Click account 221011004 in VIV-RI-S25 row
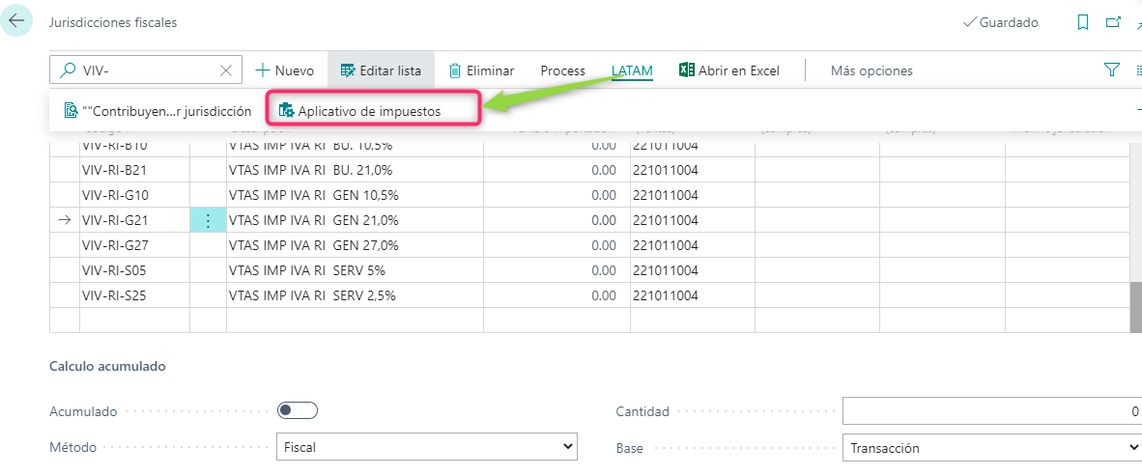The image size is (1142, 476). tap(667, 294)
